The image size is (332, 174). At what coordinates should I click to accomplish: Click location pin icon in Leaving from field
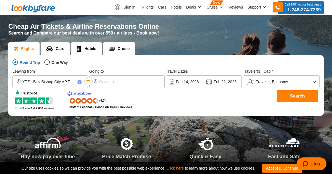point(19,82)
